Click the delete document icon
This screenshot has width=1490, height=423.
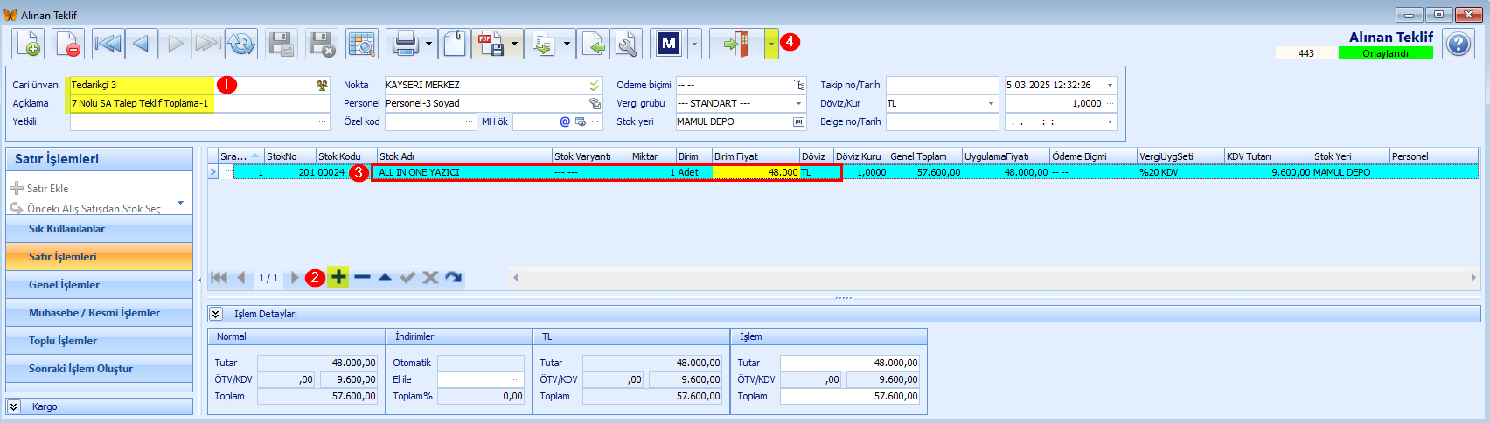pos(68,44)
